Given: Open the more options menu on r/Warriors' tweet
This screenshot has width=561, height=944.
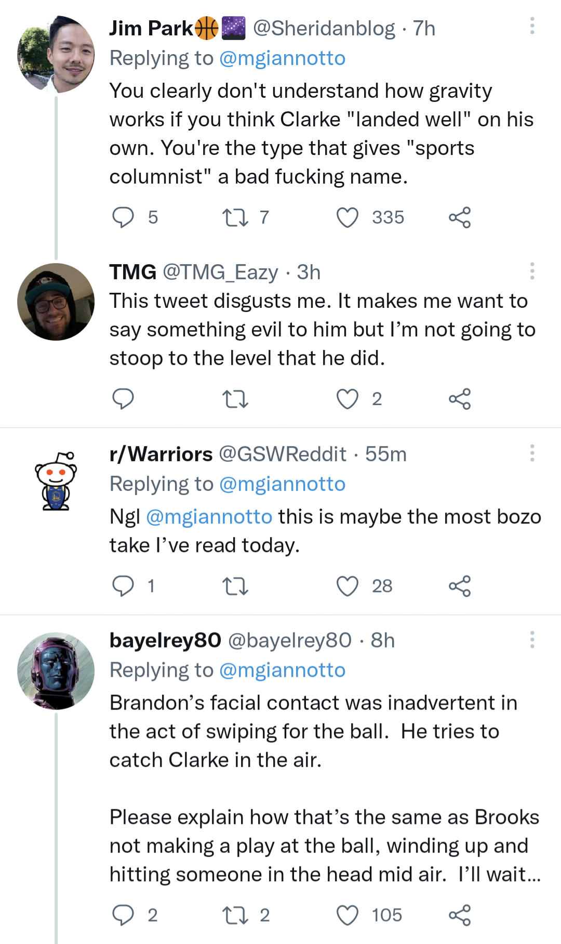Looking at the screenshot, I should pos(532,454).
